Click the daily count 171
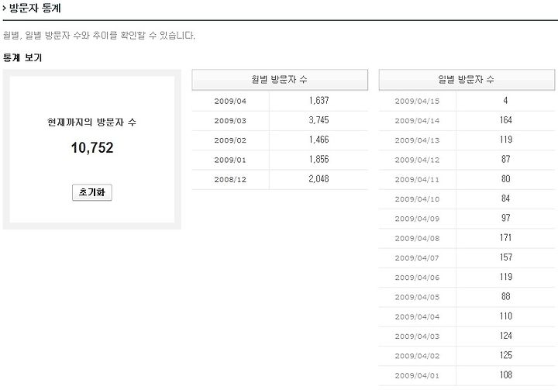This screenshot has width=558, height=390. pyautogui.click(x=505, y=238)
